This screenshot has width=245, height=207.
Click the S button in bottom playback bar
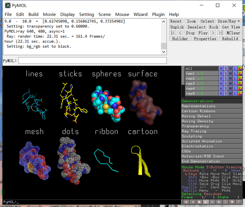coord(226,202)
